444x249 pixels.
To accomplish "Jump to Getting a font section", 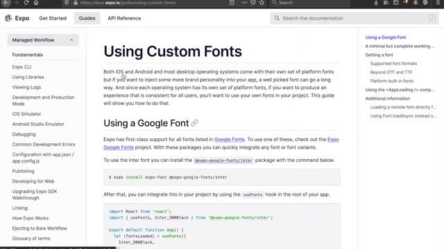I will (x=379, y=55).
